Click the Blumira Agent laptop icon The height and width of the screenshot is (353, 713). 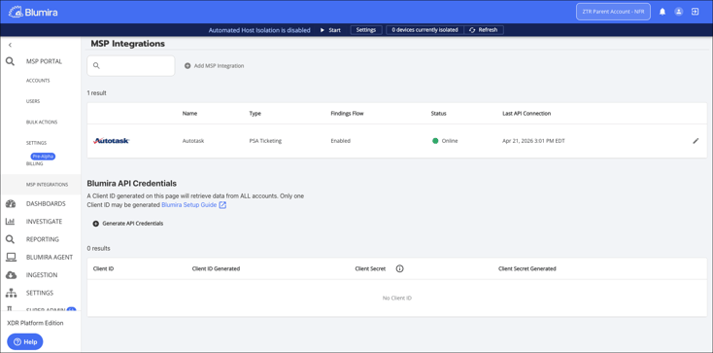click(11, 257)
